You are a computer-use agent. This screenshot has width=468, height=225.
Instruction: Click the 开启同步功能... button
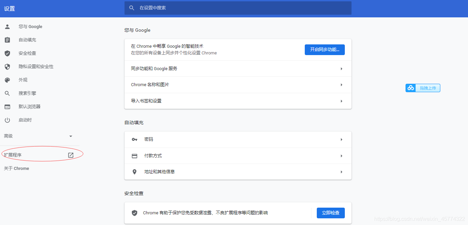325,50
